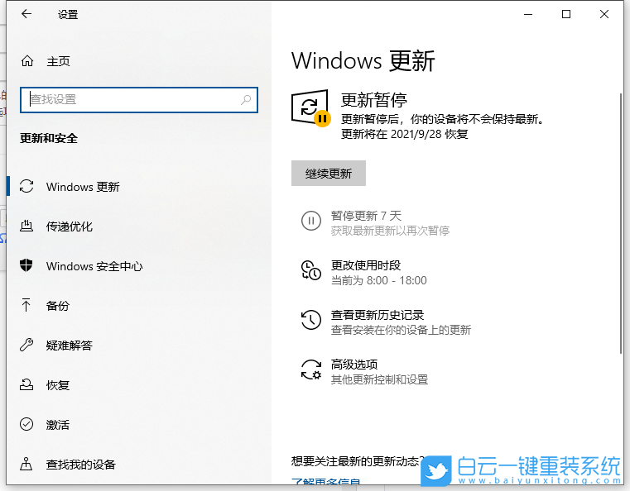Screen dimensions: 630x491
Task: Open 高级选项
Action: [x=364, y=371]
